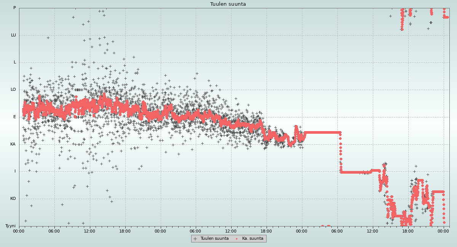Select the last 18:00 time axis label
This screenshot has width=457, height=247.
pos(408,231)
